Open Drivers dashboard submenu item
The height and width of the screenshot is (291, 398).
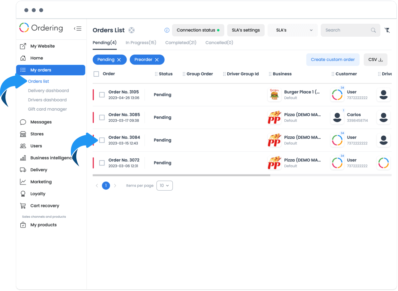48,100
